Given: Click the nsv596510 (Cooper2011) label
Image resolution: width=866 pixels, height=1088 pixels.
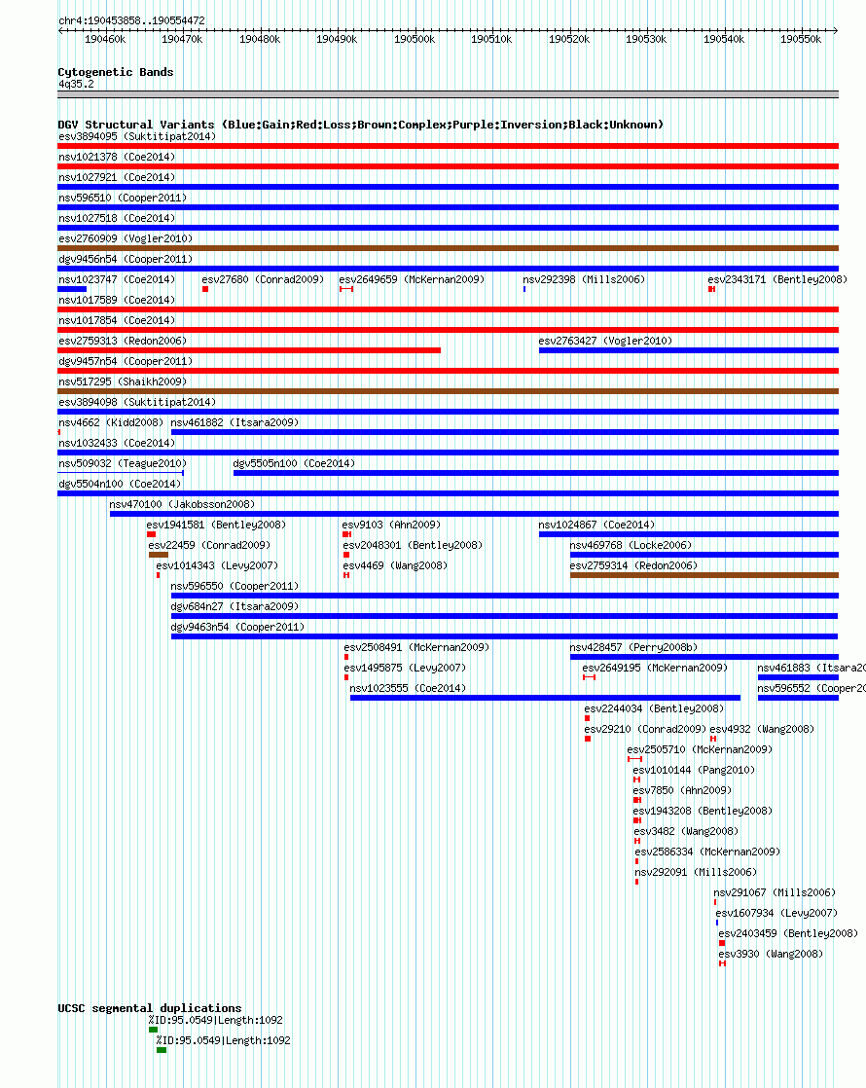Looking at the screenshot, I should coord(123,198).
